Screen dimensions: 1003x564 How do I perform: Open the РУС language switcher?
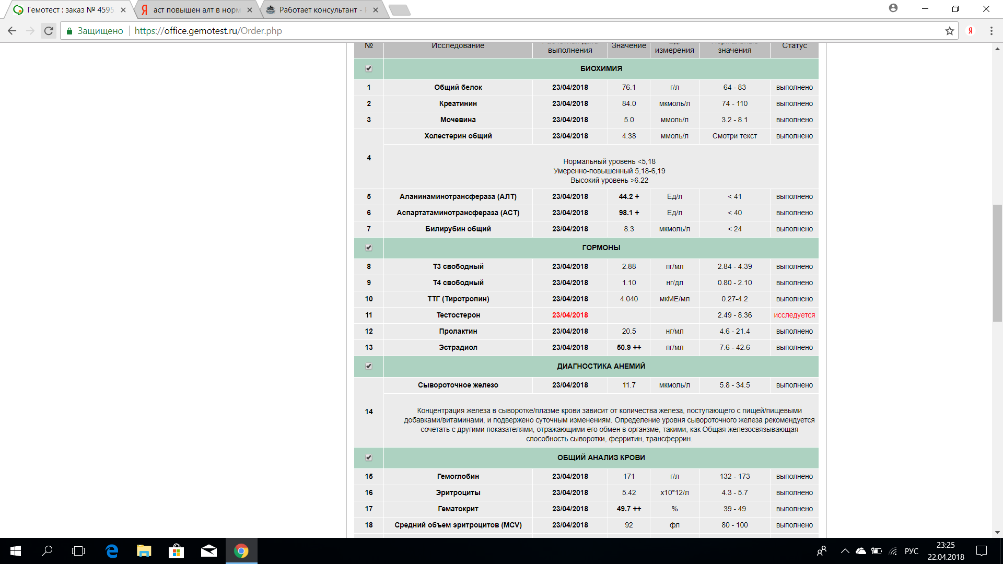911,551
